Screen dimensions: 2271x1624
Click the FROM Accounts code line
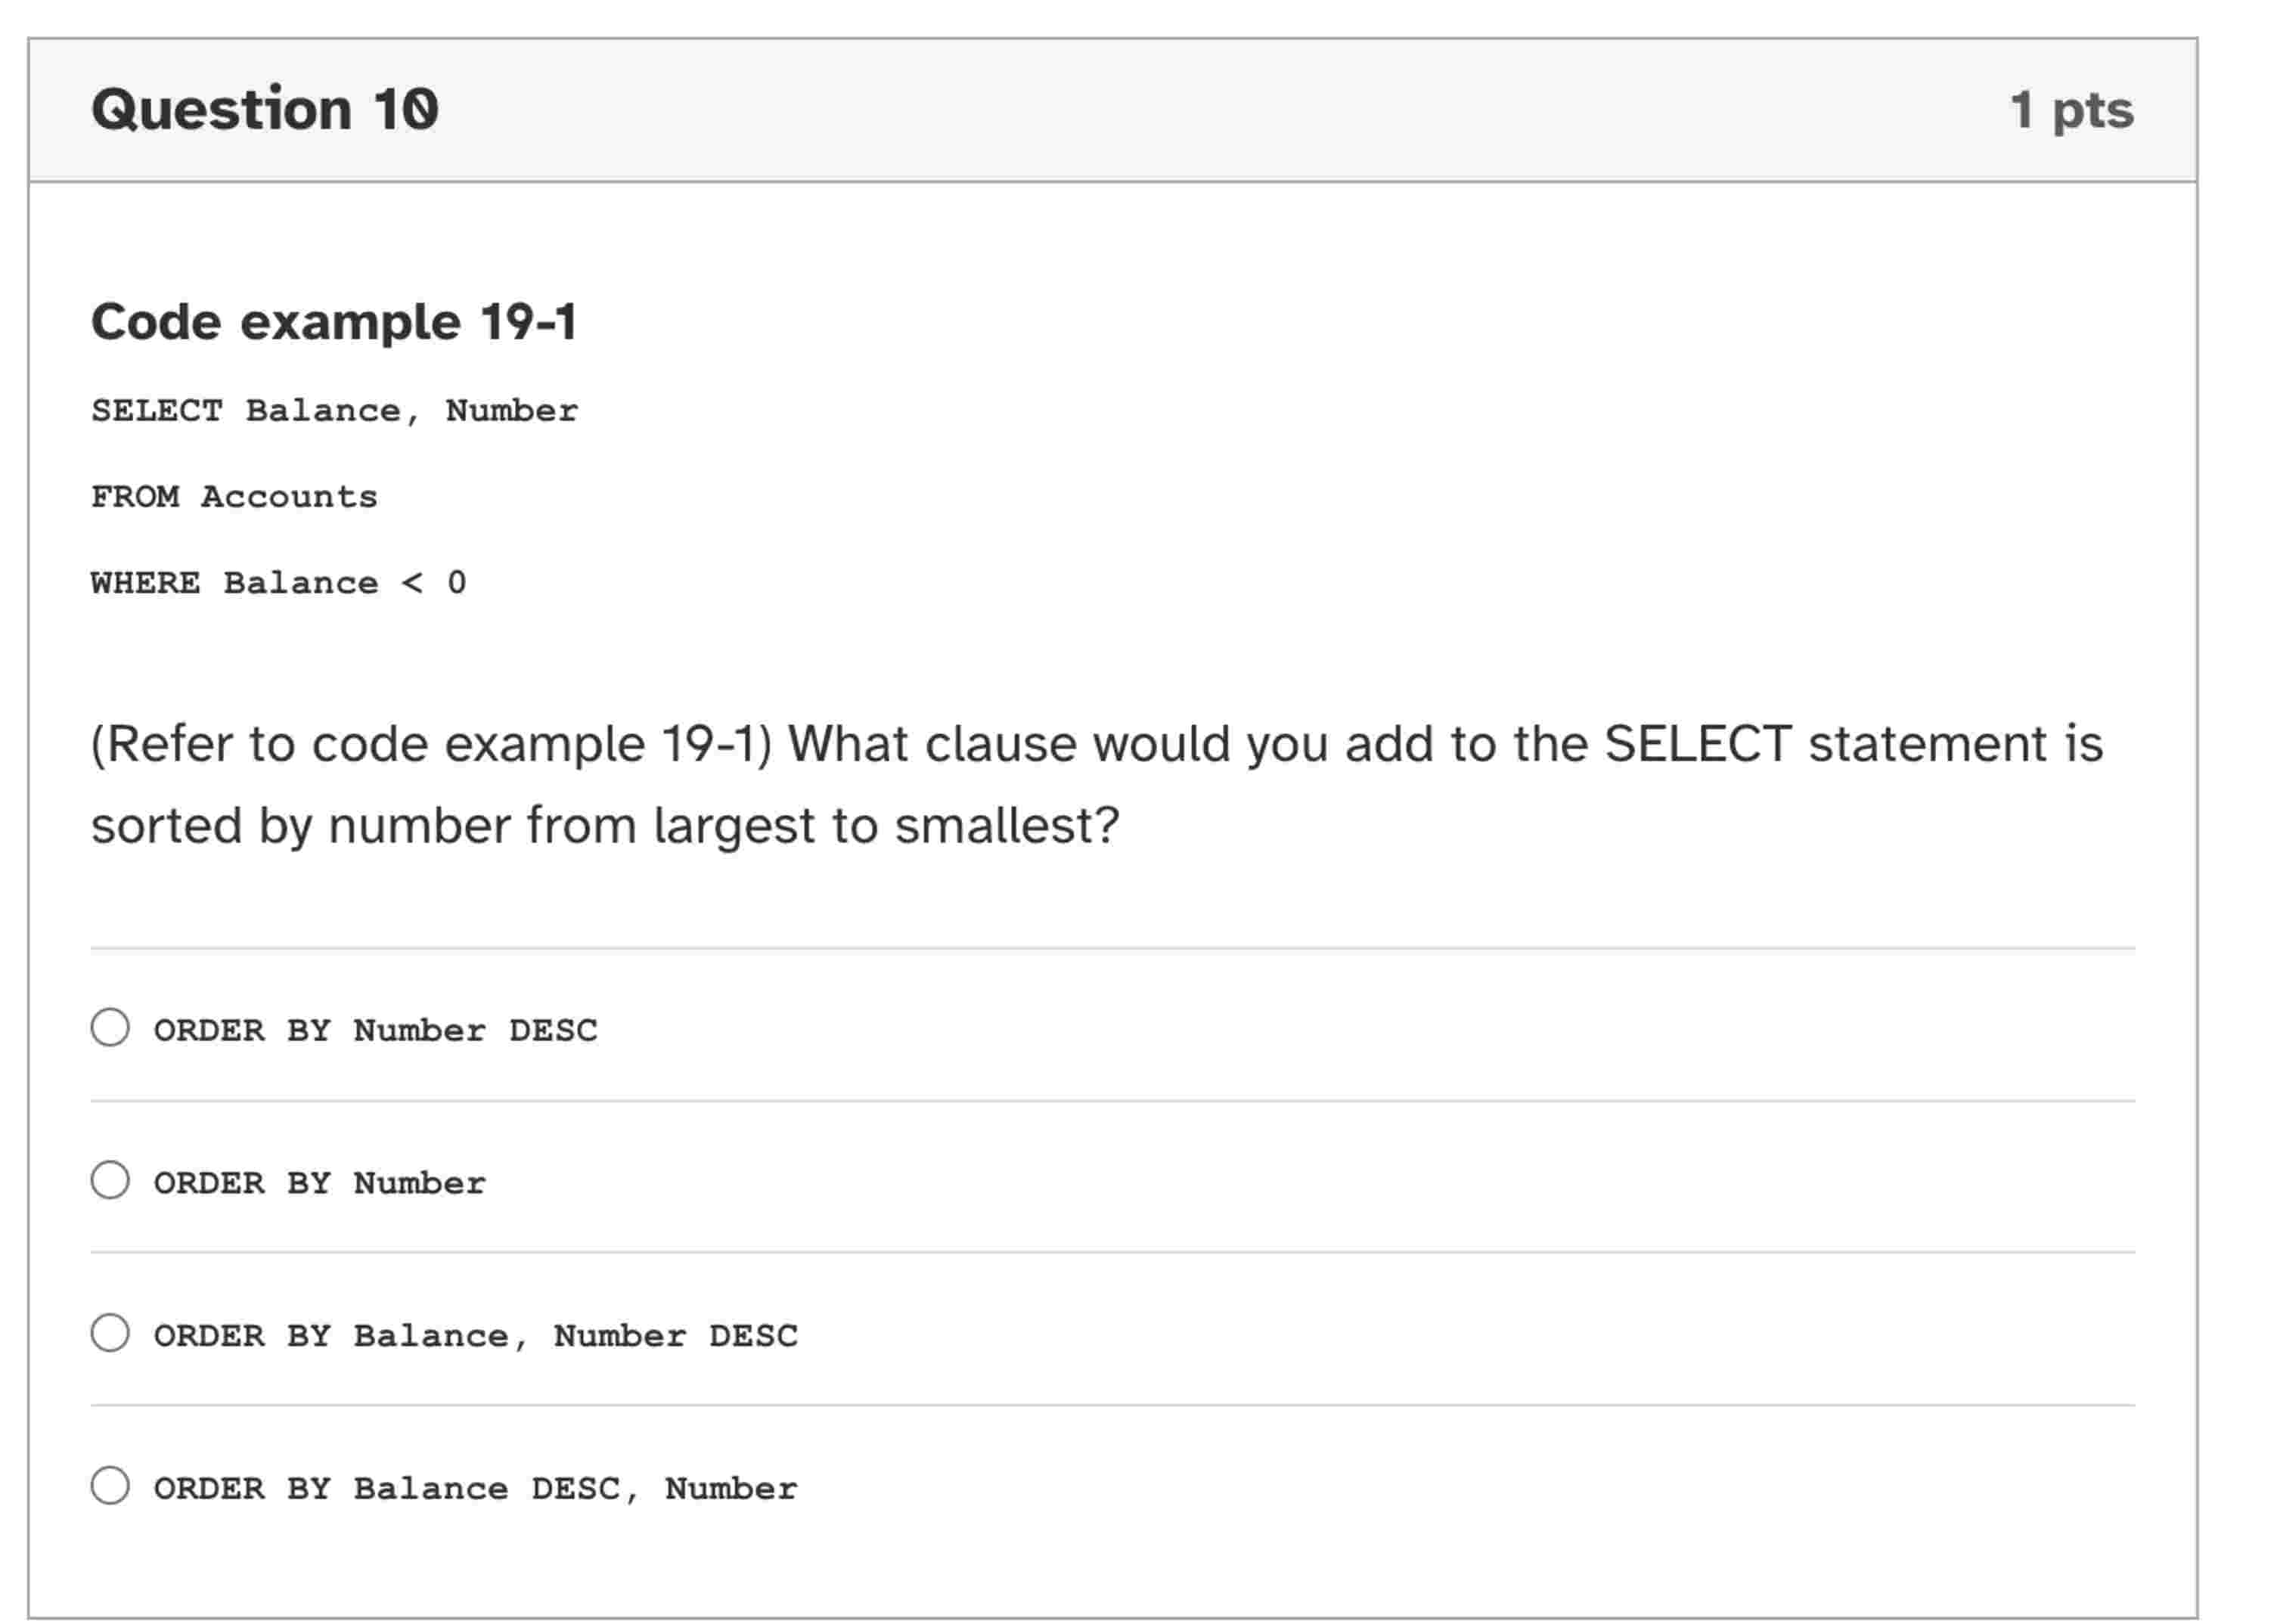(x=235, y=495)
